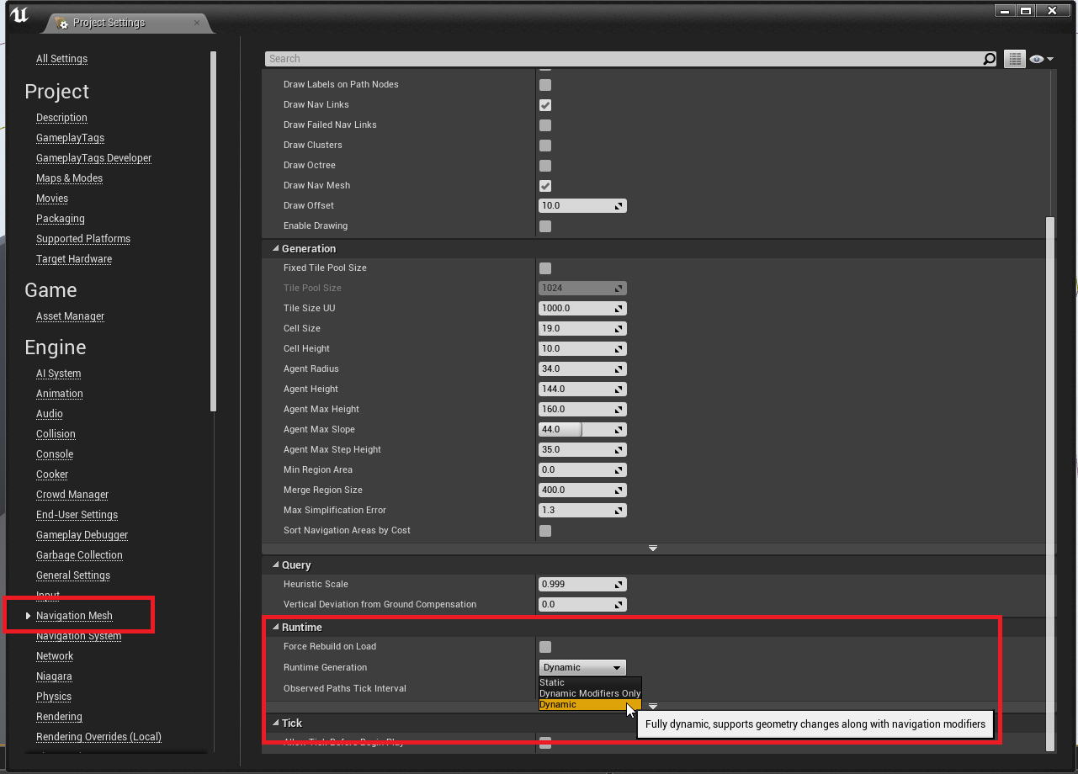The image size is (1078, 774).
Task: Open AI System settings
Action: click(x=58, y=374)
